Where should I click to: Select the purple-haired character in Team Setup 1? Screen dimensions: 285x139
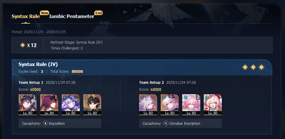click(x=71, y=105)
